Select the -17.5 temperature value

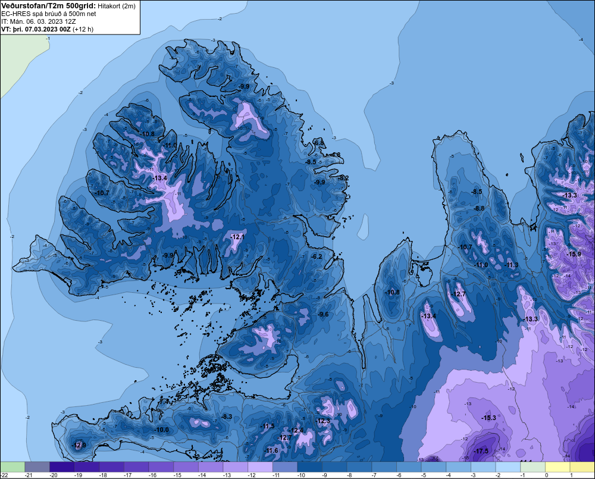tap(481, 451)
